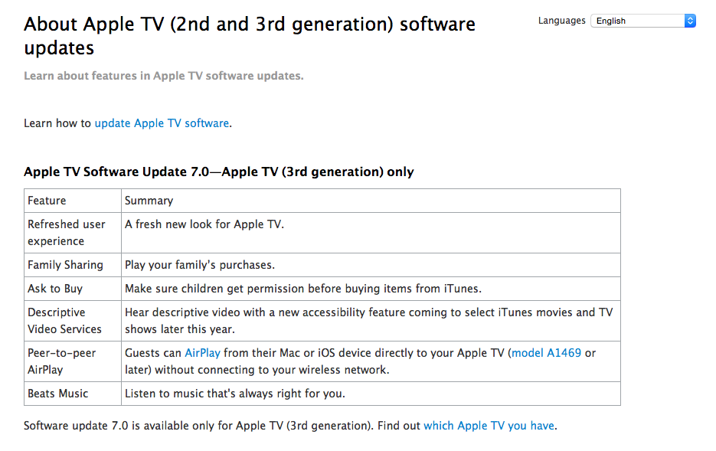Open the model A1469 link
This screenshot has height=451, width=716.
click(546, 353)
